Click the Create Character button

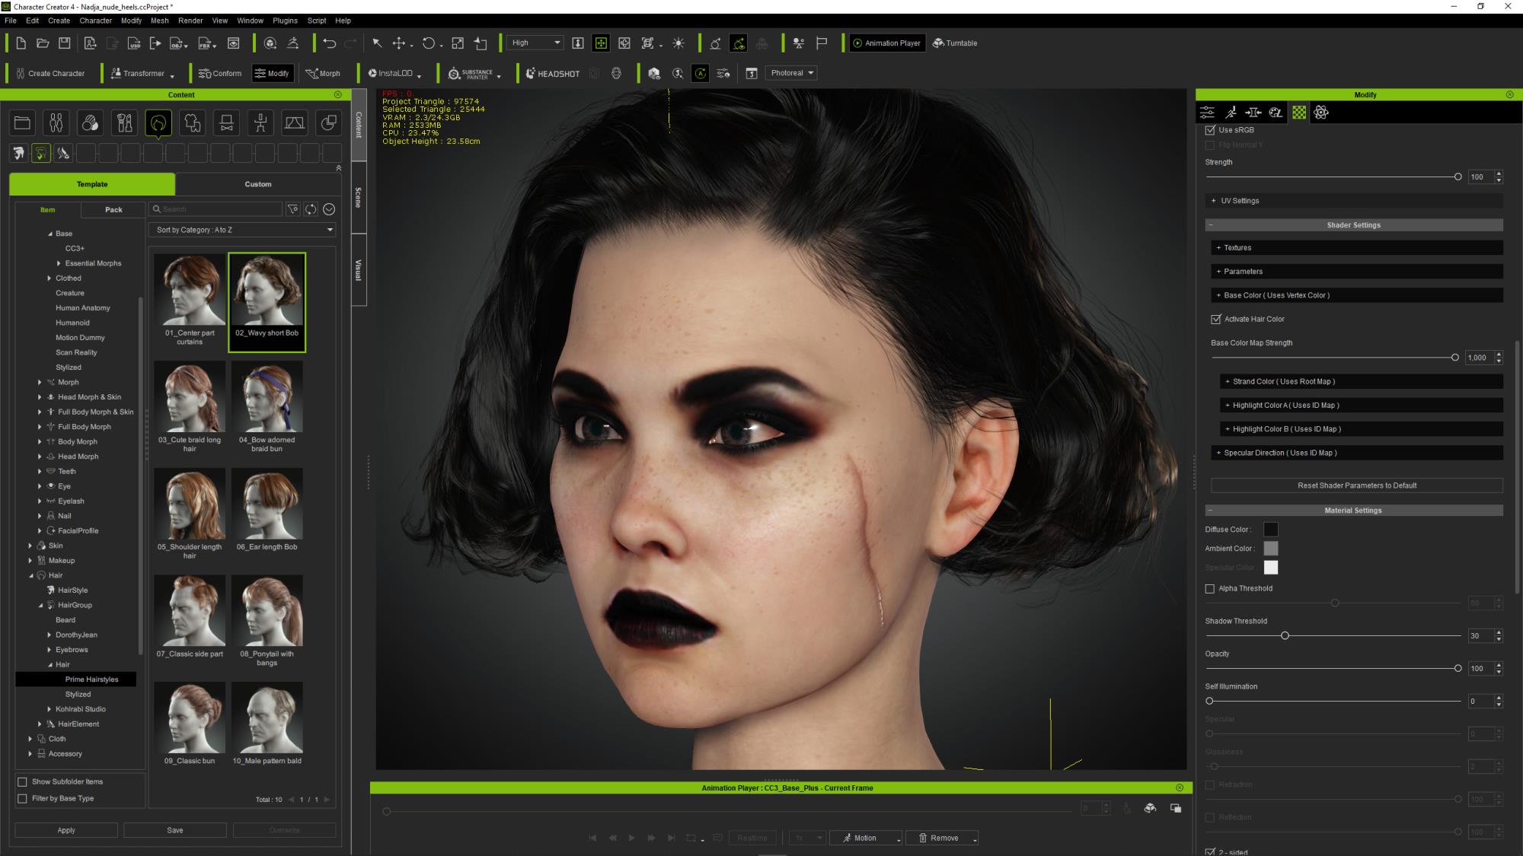[50, 74]
